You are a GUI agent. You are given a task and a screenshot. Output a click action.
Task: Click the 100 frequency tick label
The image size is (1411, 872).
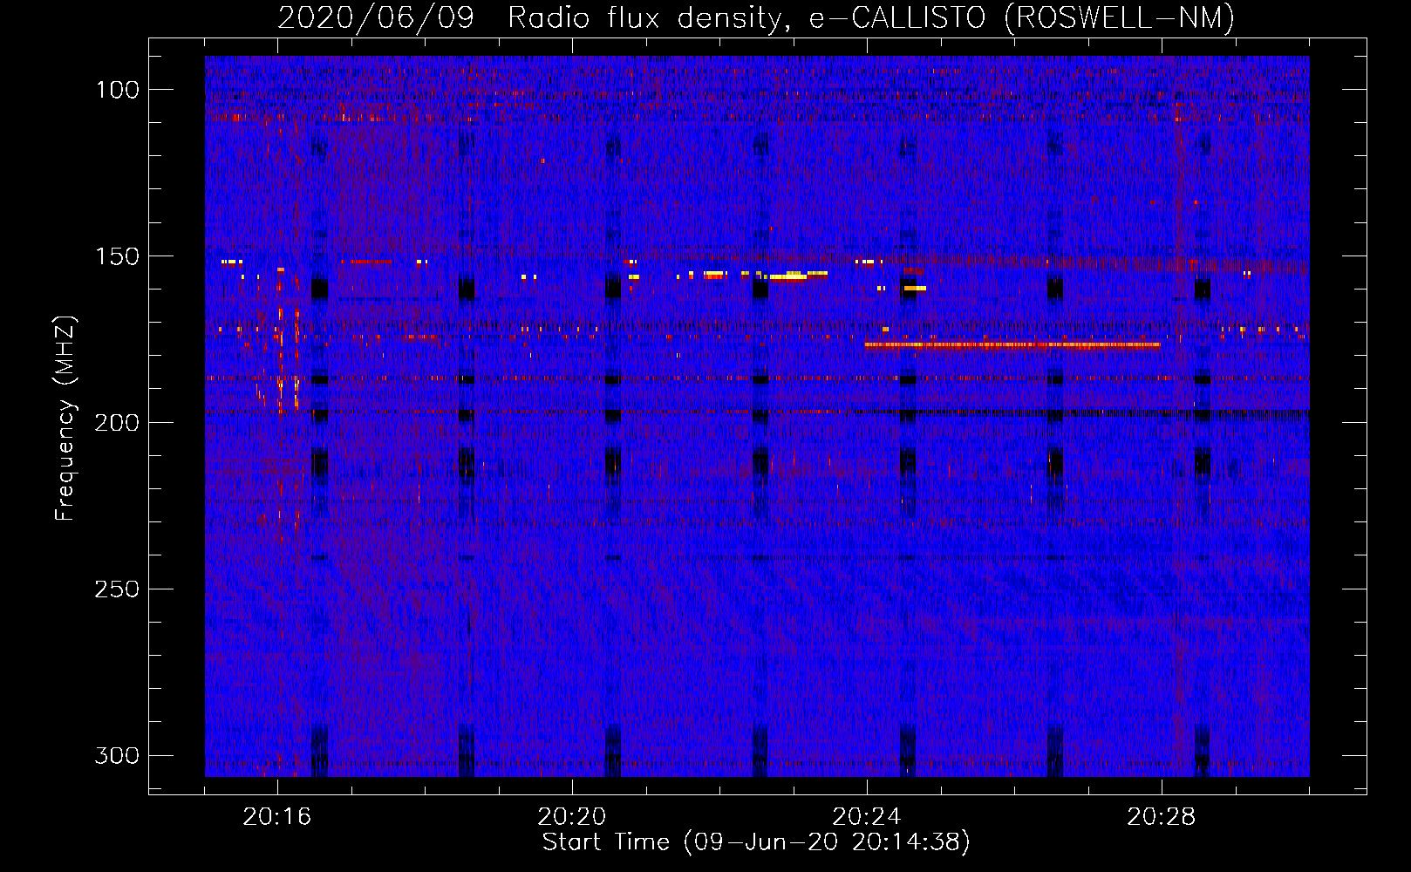117,90
